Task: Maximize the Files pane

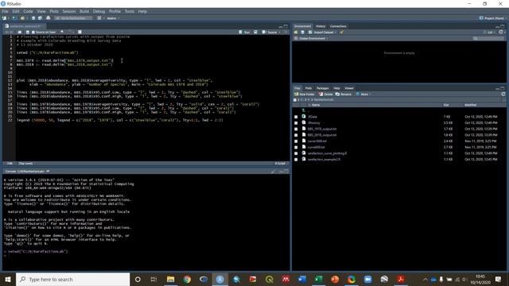Action: [x=503, y=88]
